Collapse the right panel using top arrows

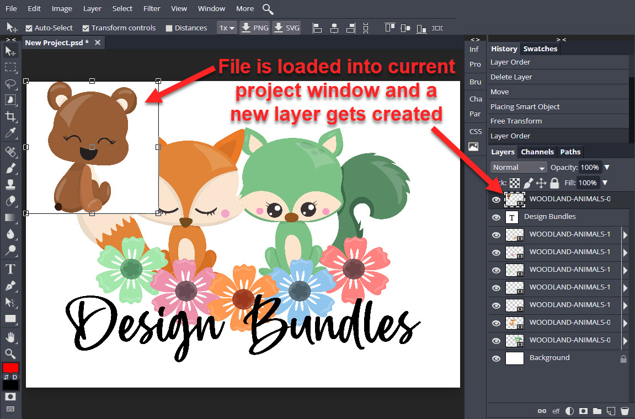pos(561,39)
